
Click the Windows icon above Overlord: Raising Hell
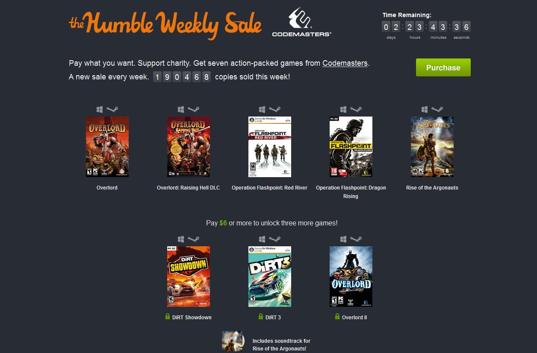(x=181, y=110)
